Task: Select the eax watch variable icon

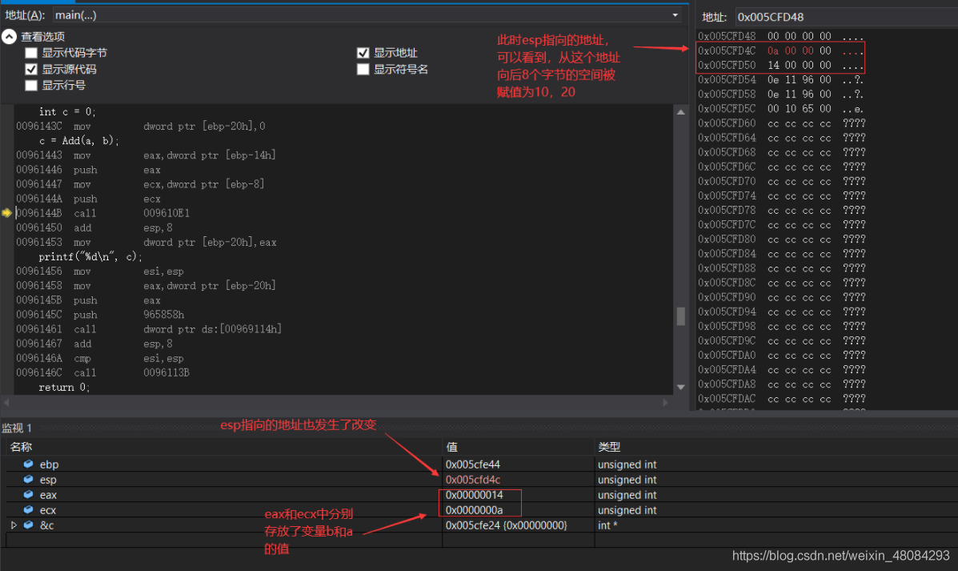Action: click(x=28, y=495)
